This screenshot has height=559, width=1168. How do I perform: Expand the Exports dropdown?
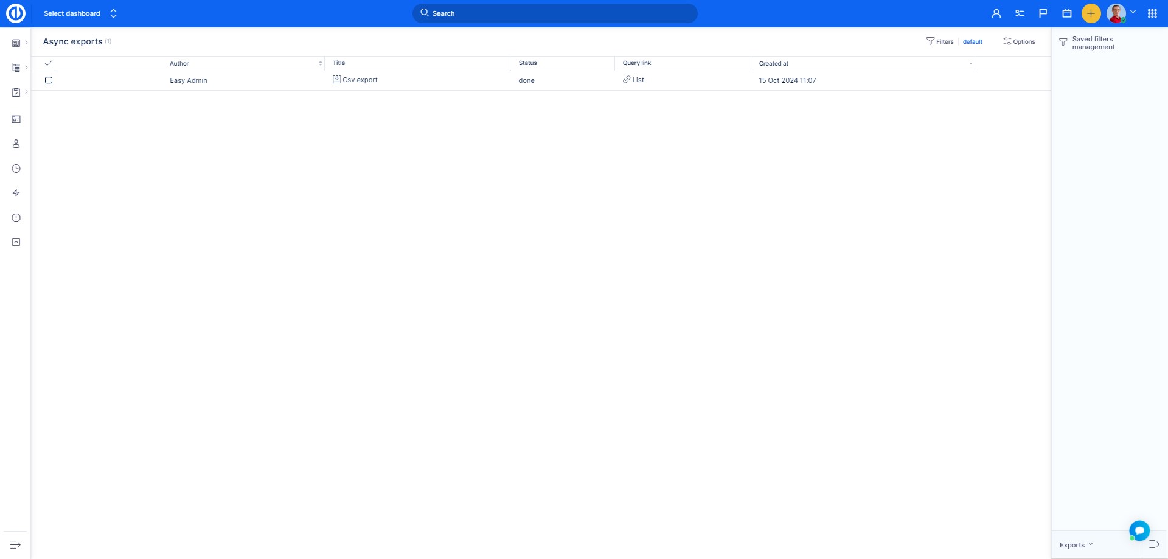pos(1076,545)
